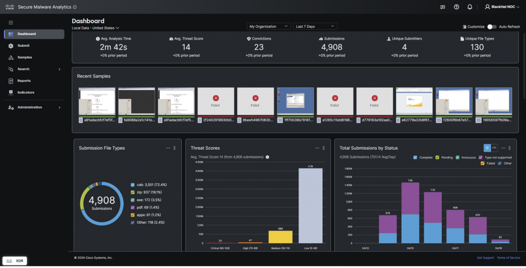Click the Customize button
Screen dimensions: 526x268
click(x=473, y=26)
